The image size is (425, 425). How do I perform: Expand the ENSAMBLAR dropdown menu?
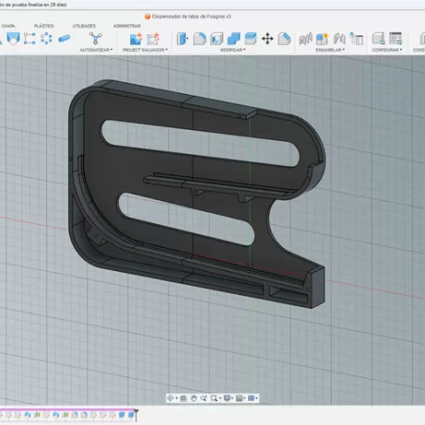330,50
